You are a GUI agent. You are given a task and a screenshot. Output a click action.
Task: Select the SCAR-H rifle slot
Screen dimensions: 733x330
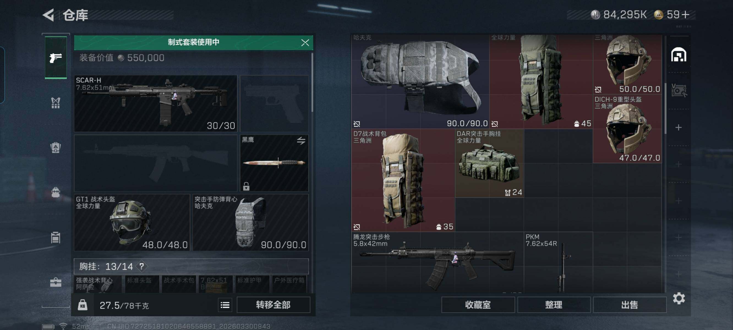coord(155,103)
